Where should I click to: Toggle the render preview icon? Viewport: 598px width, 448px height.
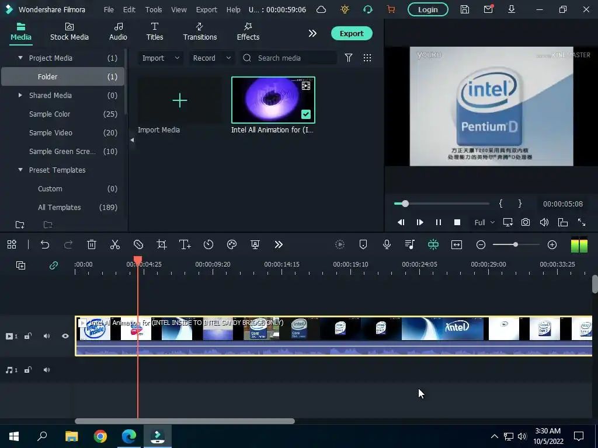[339, 244]
